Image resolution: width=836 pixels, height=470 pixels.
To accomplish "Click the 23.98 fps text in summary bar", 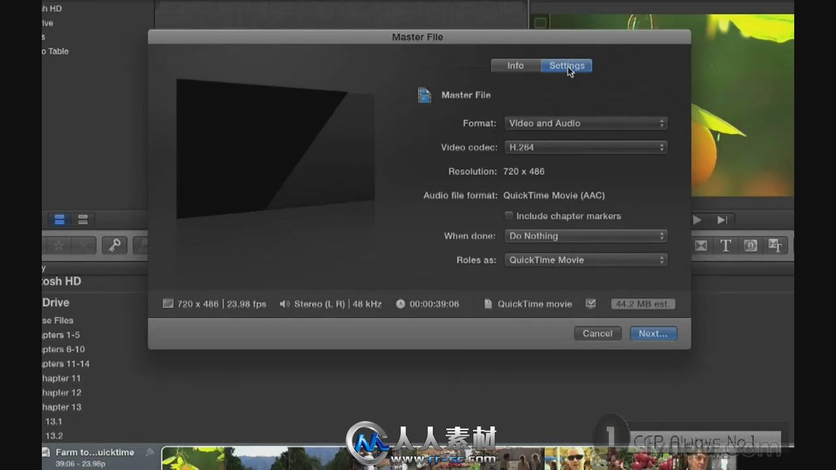I will coord(246,304).
